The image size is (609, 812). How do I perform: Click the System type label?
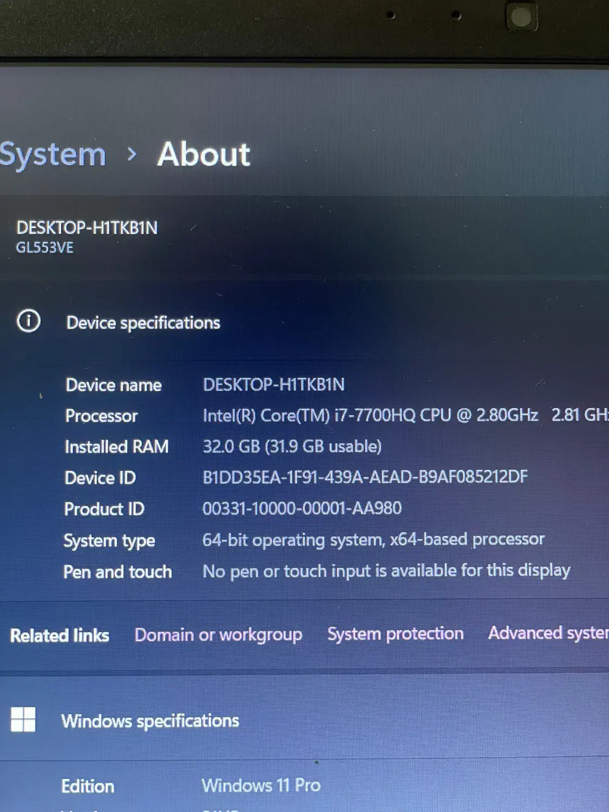pyautogui.click(x=109, y=541)
